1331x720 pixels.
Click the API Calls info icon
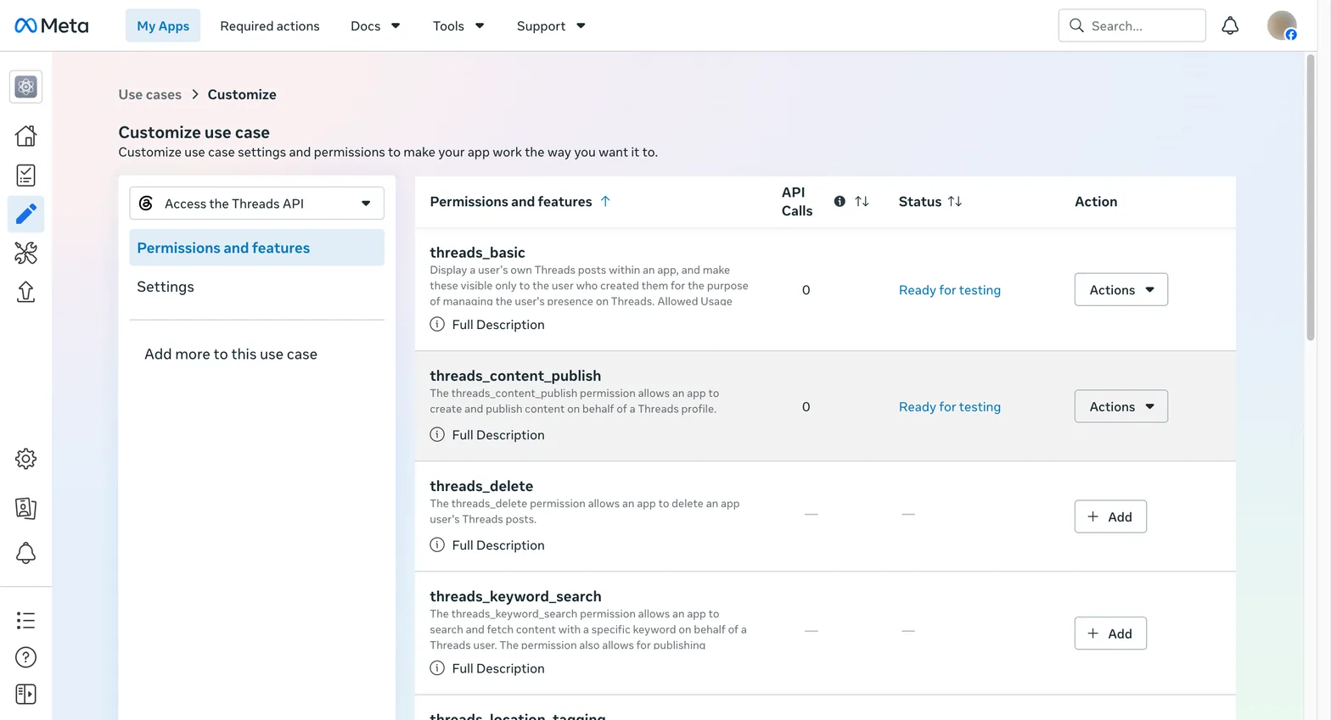point(840,201)
